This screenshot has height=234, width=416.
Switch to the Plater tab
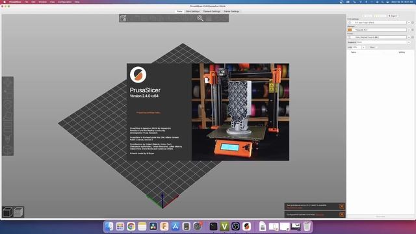tap(179, 12)
